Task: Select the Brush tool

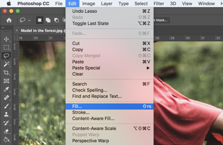Action: point(6,106)
